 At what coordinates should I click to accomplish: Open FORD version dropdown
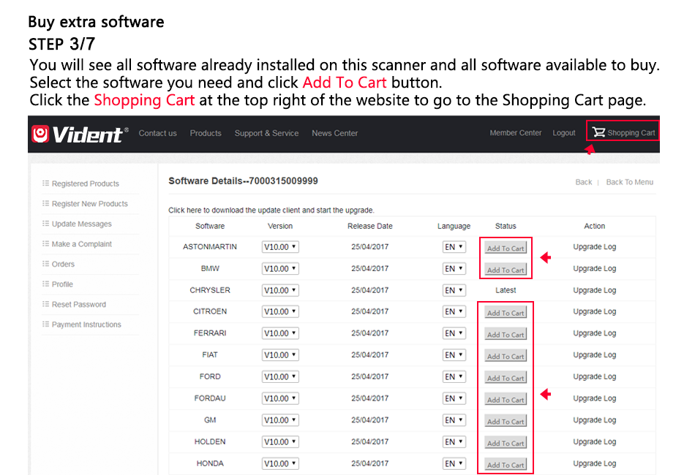[280, 377]
